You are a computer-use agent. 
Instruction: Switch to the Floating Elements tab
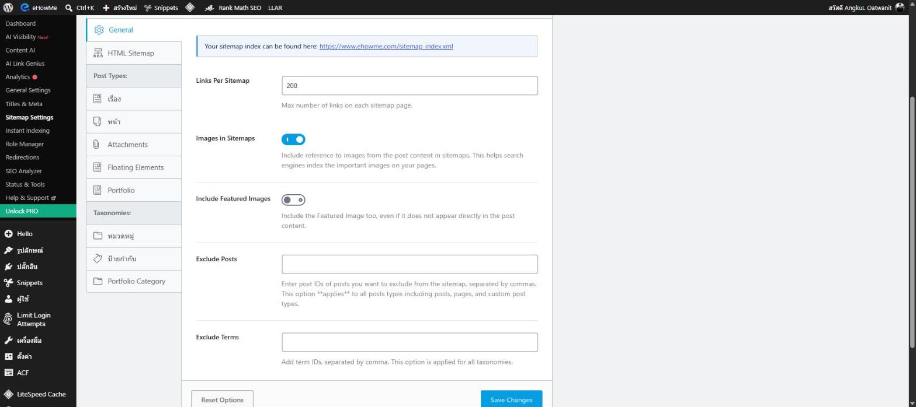pos(134,167)
